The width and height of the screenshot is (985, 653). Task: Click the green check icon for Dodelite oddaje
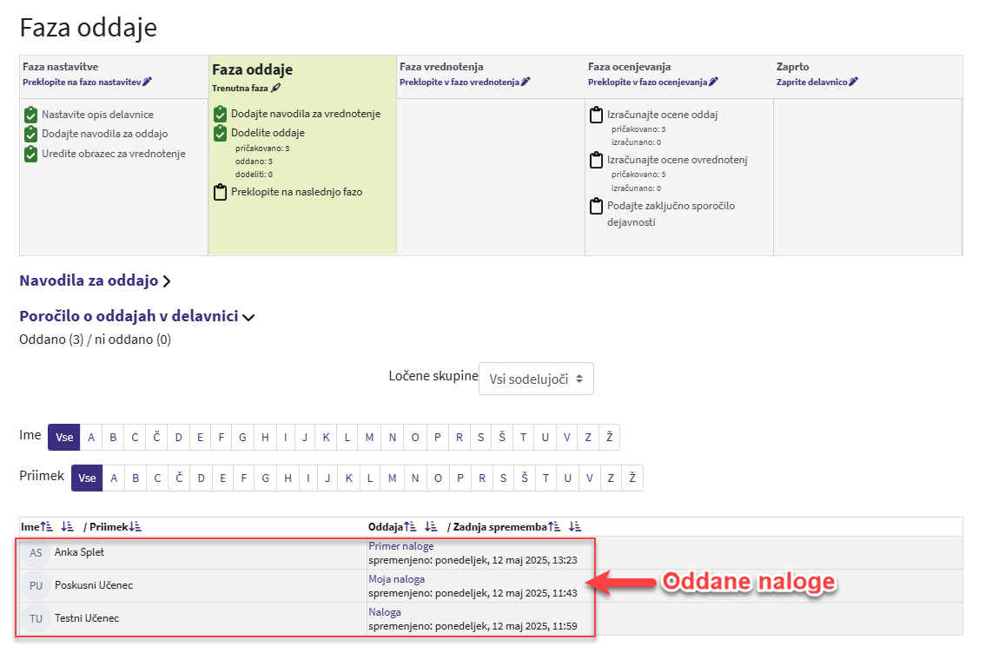point(220,133)
